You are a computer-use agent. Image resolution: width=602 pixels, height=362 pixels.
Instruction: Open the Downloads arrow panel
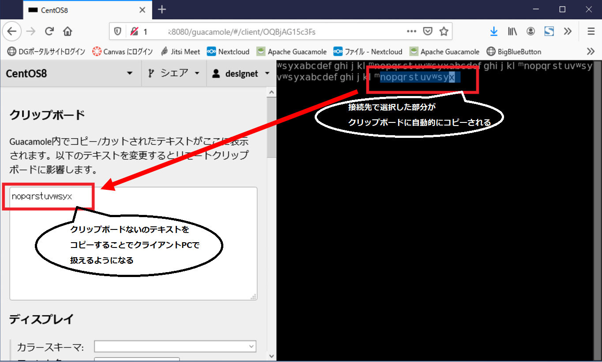point(494,32)
